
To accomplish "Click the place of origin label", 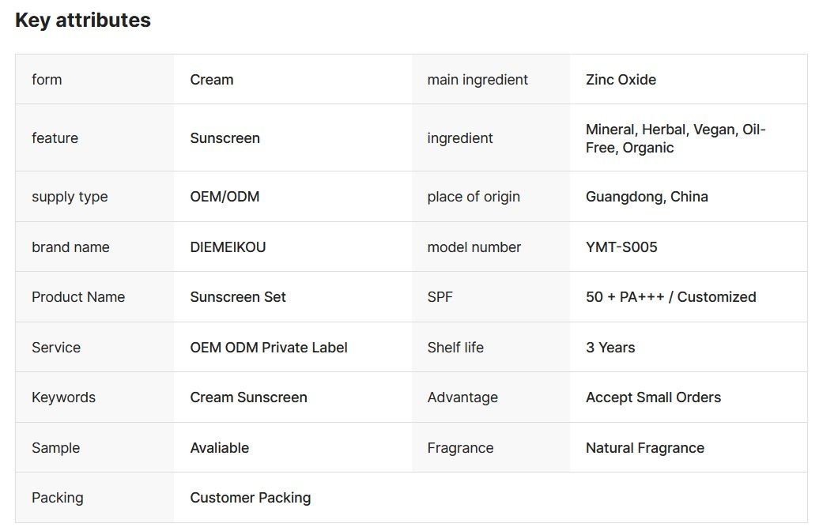I will coord(474,197).
